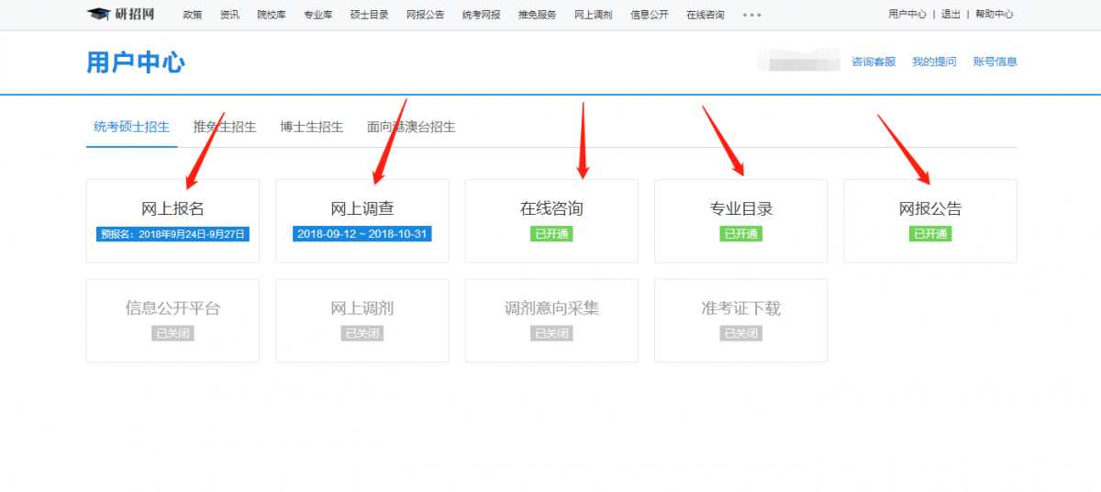
Task: Open the 网报公告 service card
Action: (x=930, y=220)
